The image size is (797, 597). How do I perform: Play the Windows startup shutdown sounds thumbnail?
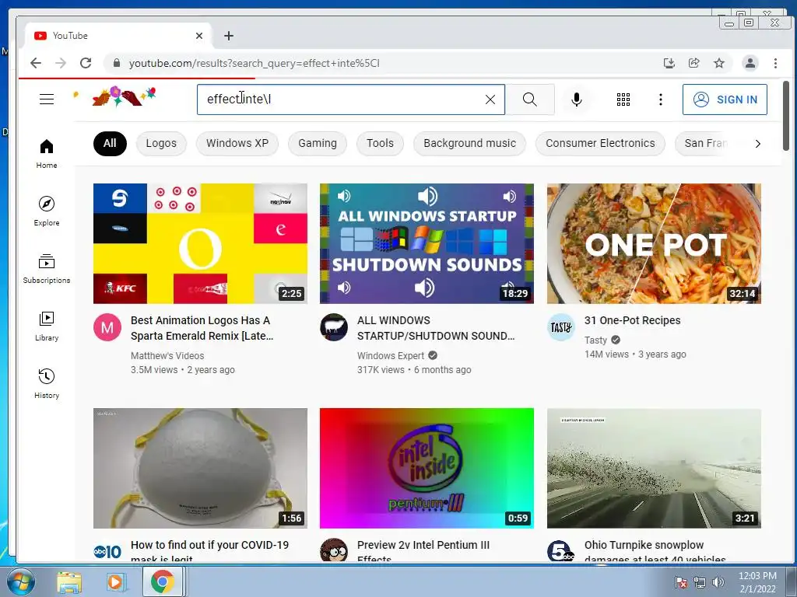pos(427,243)
